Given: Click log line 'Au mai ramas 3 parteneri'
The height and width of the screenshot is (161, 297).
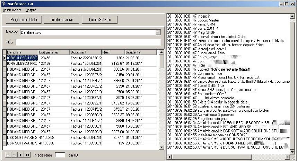Looking at the screenshot, I should coord(201,114).
